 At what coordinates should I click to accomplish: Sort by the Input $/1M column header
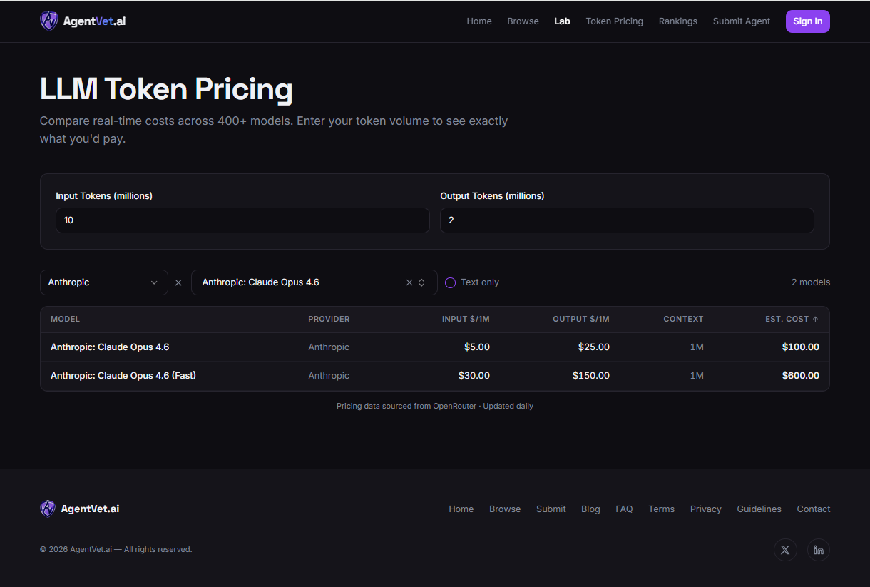[x=466, y=319]
